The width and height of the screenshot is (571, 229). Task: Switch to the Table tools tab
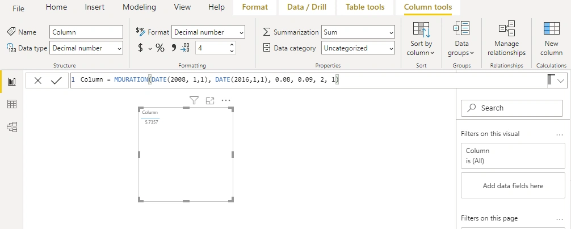(x=365, y=7)
